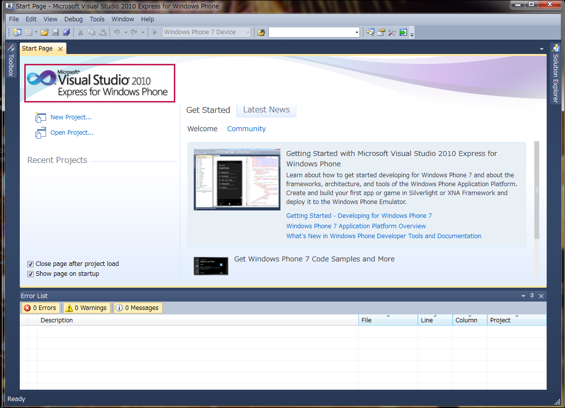Click the Save floppy disk icon
Image resolution: width=565 pixels, height=408 pixels.
(55, 33)
